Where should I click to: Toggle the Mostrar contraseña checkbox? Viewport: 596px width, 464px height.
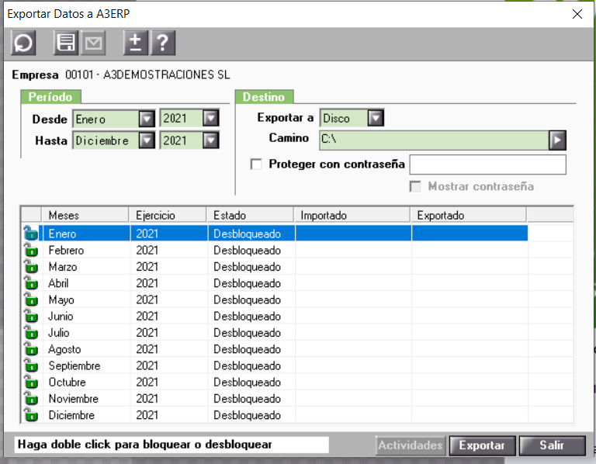tap(415, 186)
